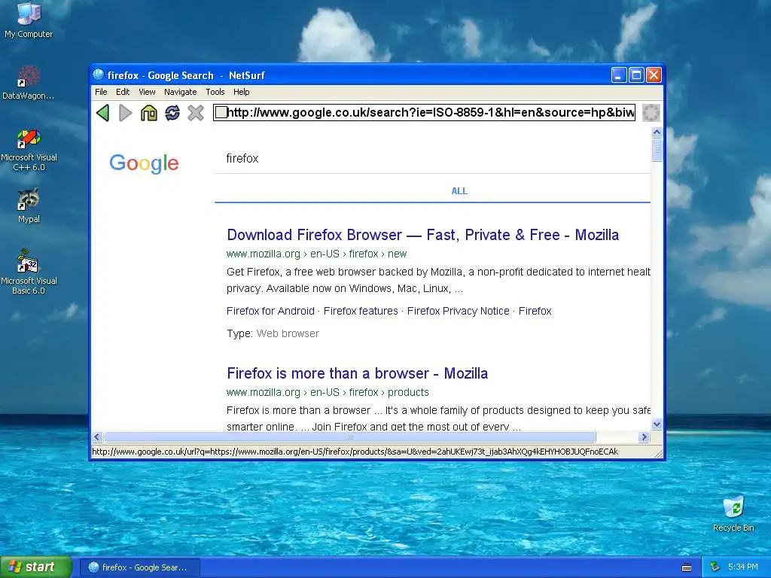Select the Microsoft Visual C++ 6.0 shortcut

click(x=29, y=150)
